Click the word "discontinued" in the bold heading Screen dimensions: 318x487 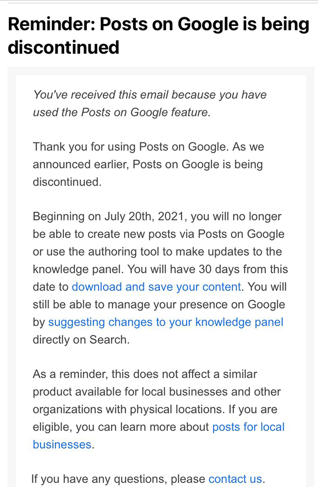64,47
